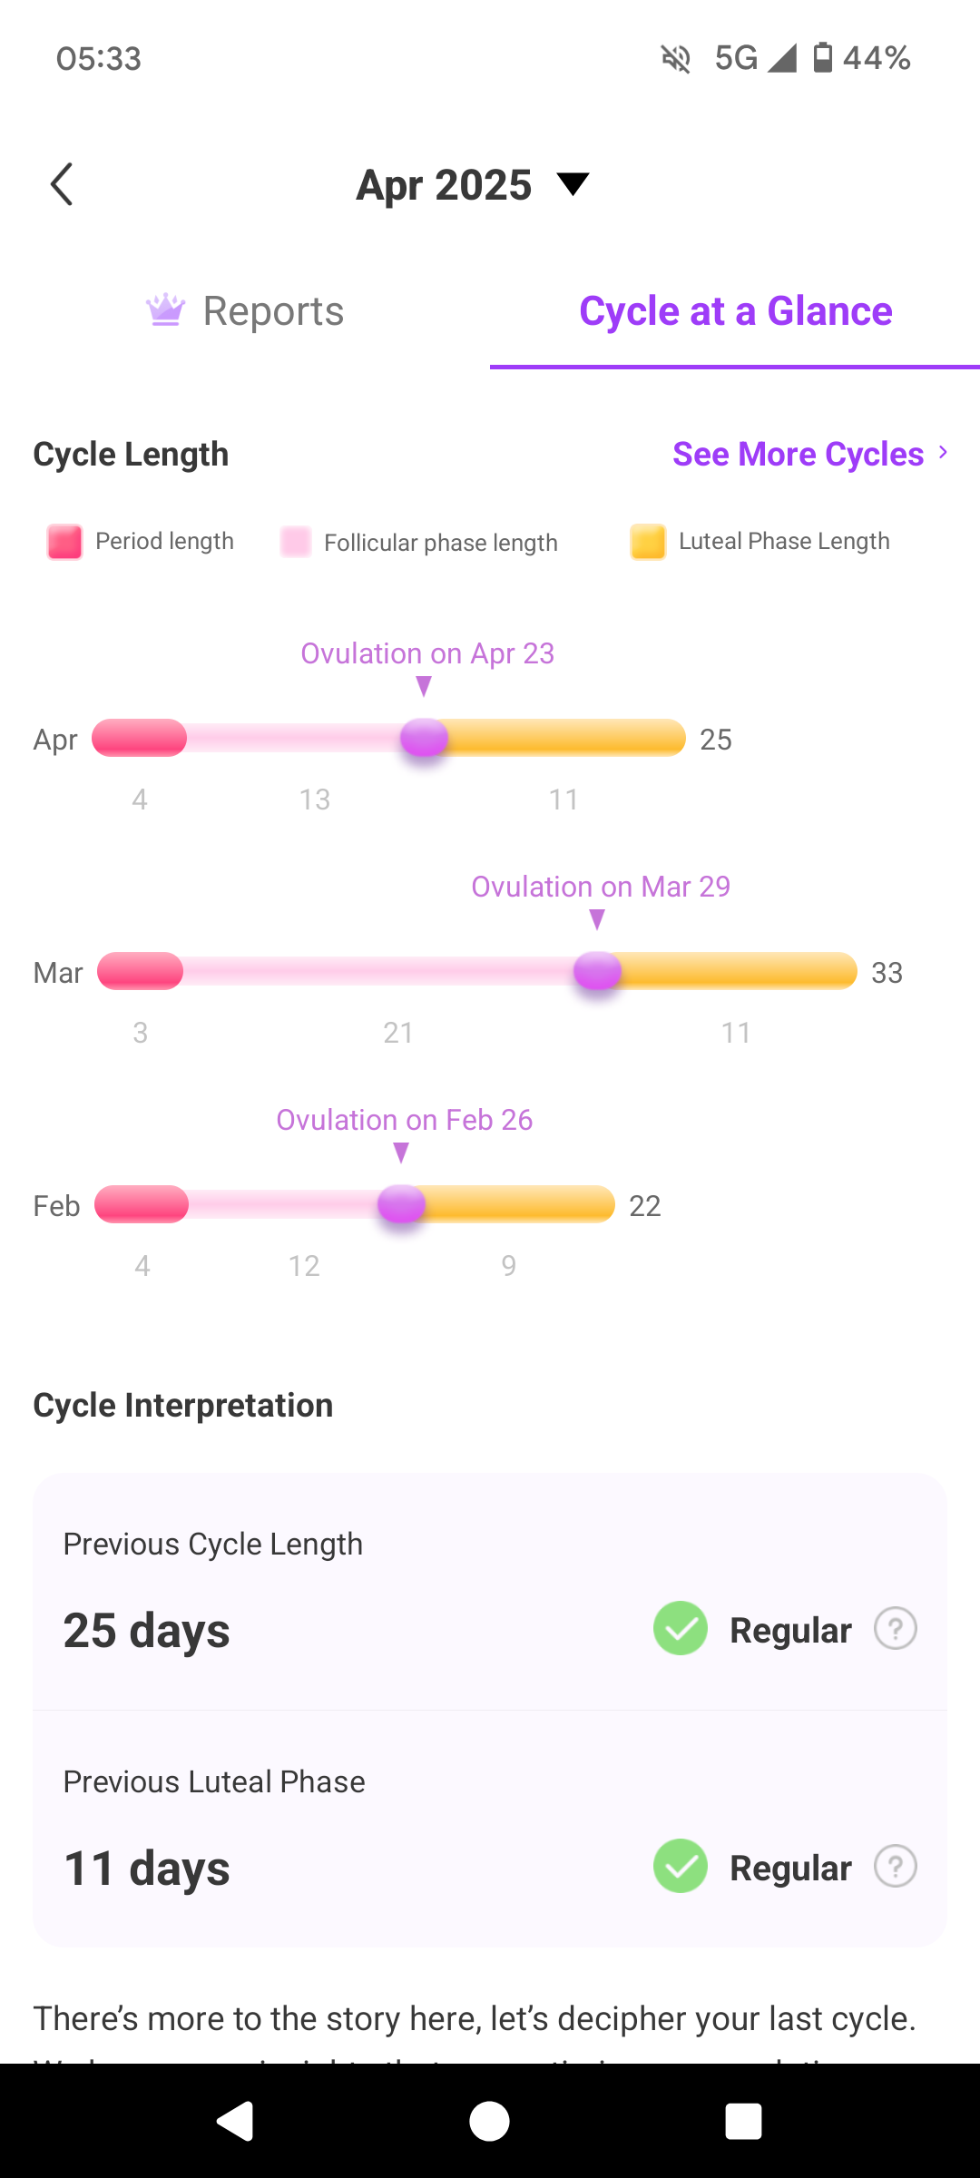Tap green checkmark for Previous Luteal Phase

pyautogui.click(x=681, y=1867)
